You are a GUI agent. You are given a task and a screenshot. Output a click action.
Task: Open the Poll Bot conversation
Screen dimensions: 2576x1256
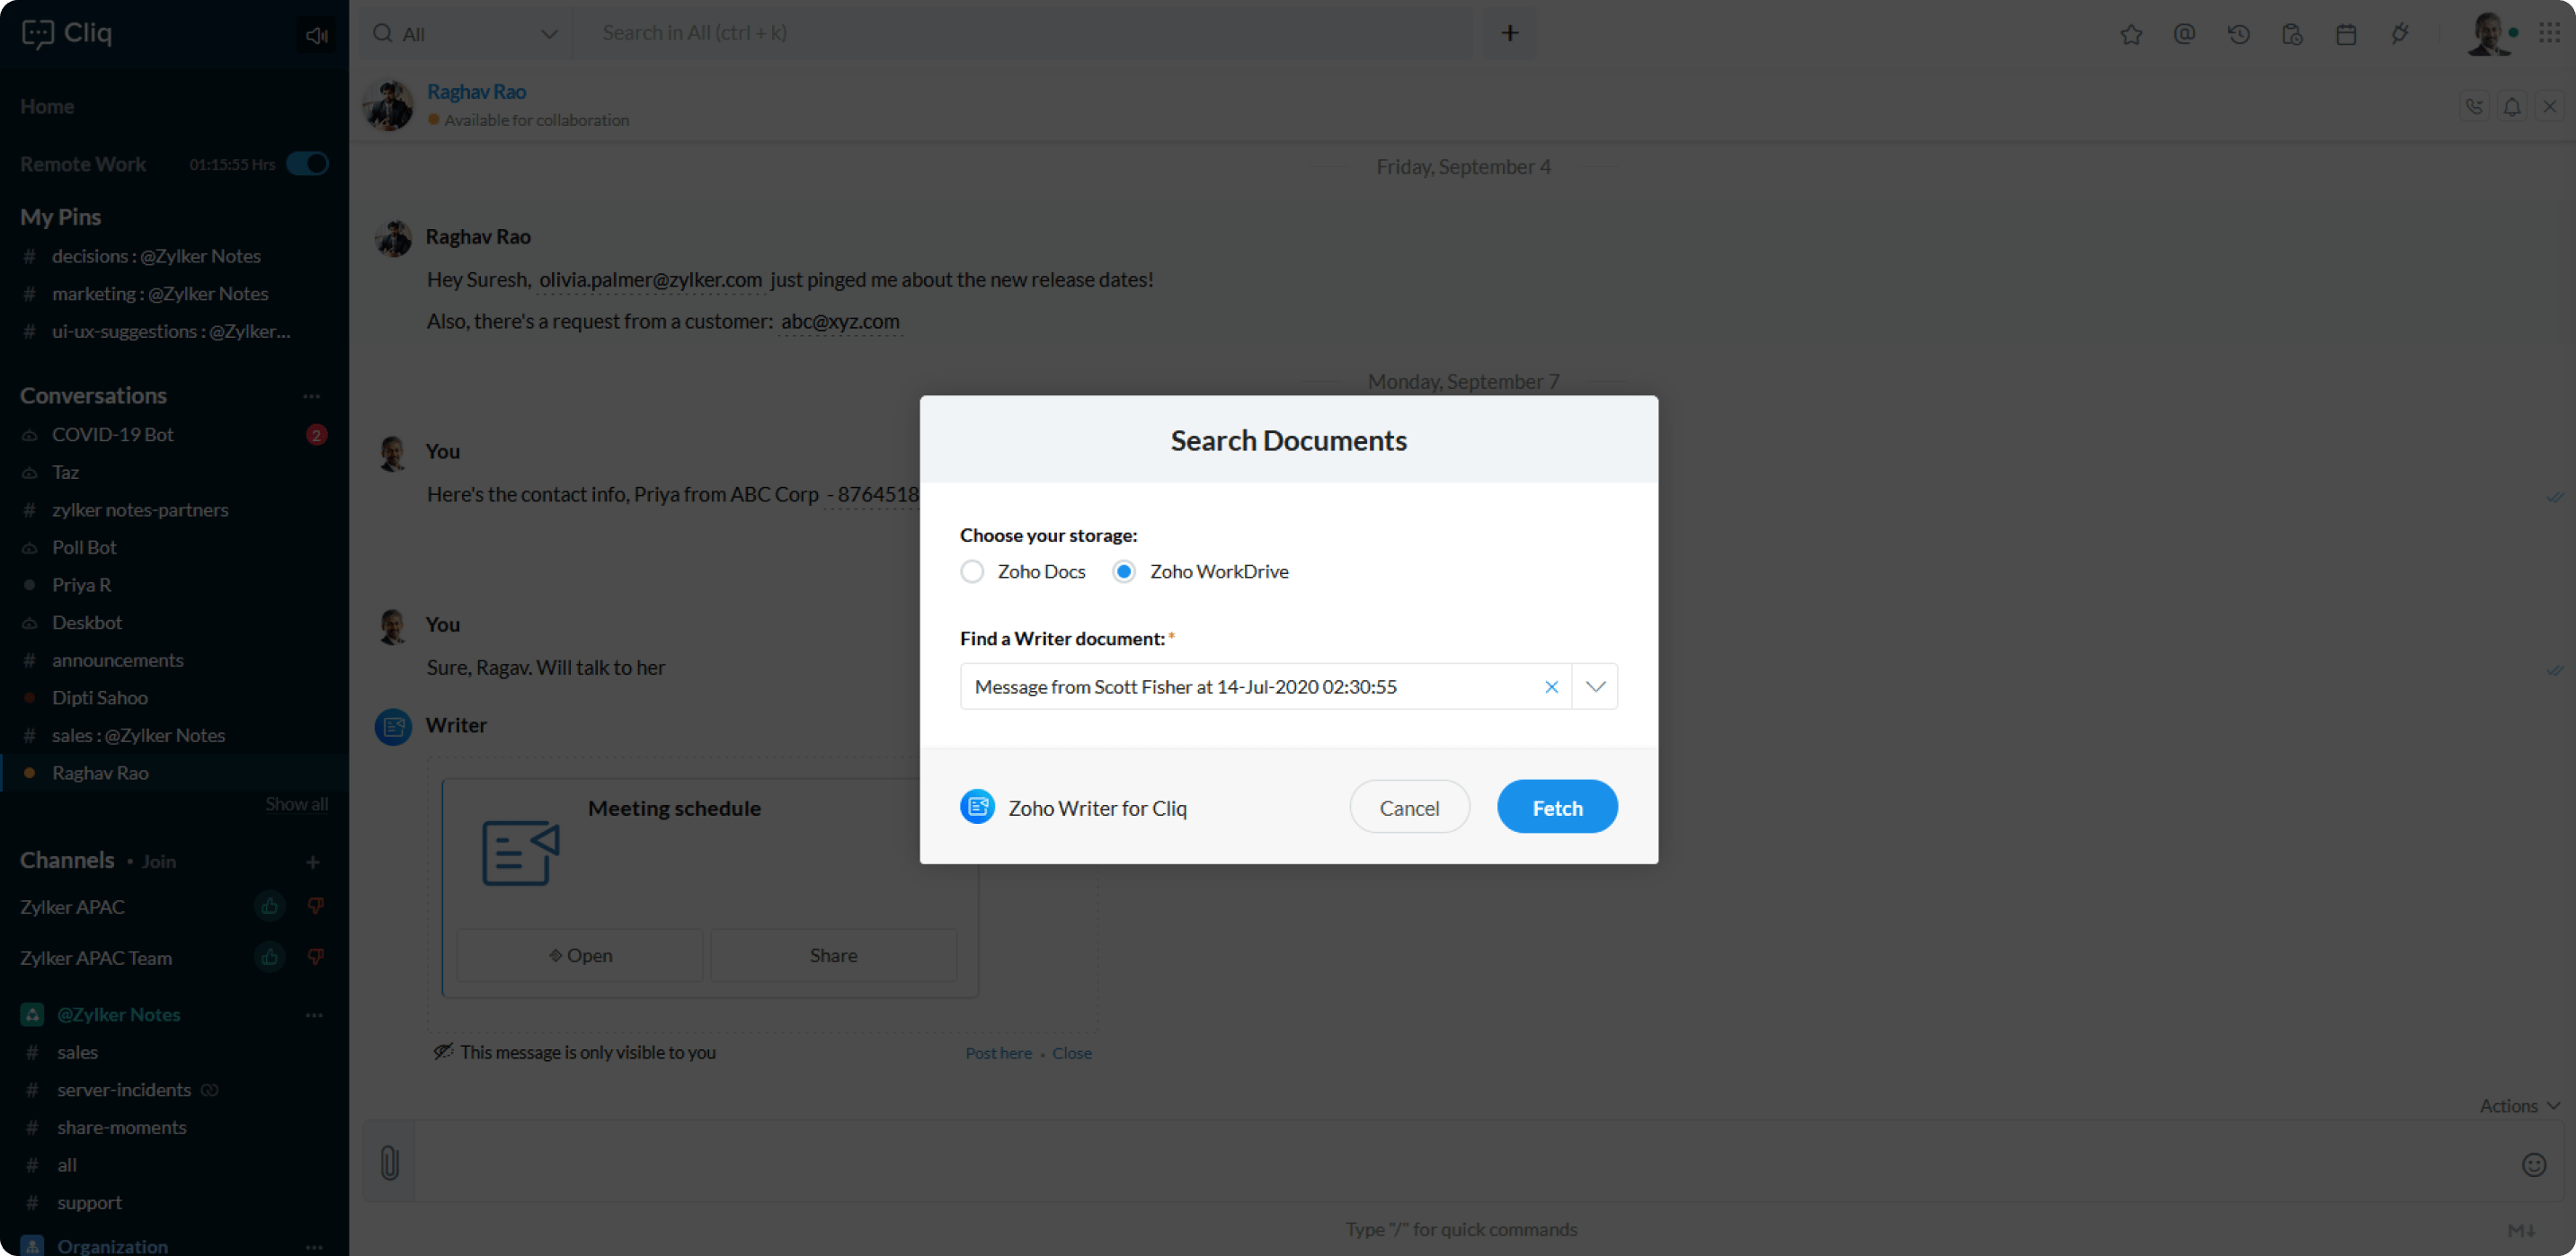point(174,547)
